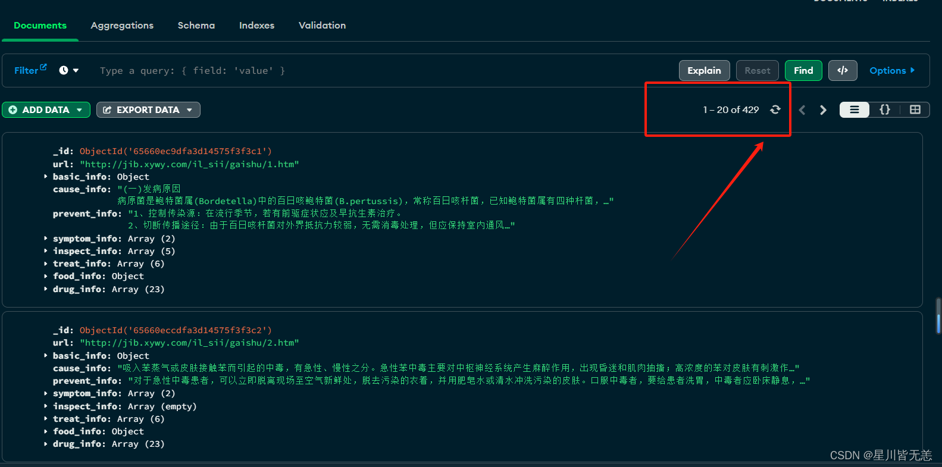Click the green Find button
Image resolution: width=942 pixels, height=467 pixels.
coord(803,70)
